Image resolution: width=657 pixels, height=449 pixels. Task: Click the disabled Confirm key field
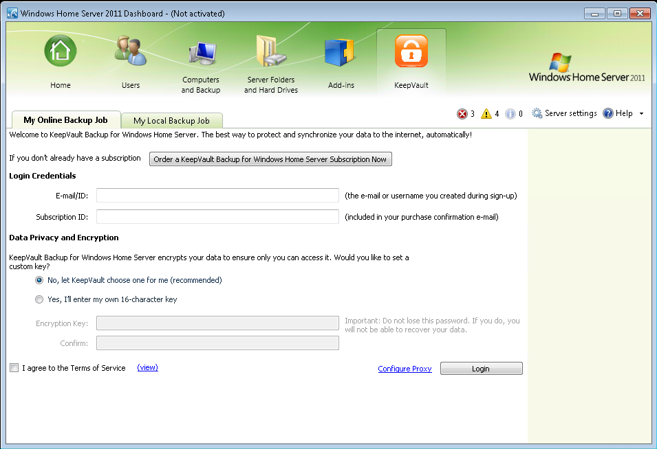217,343
